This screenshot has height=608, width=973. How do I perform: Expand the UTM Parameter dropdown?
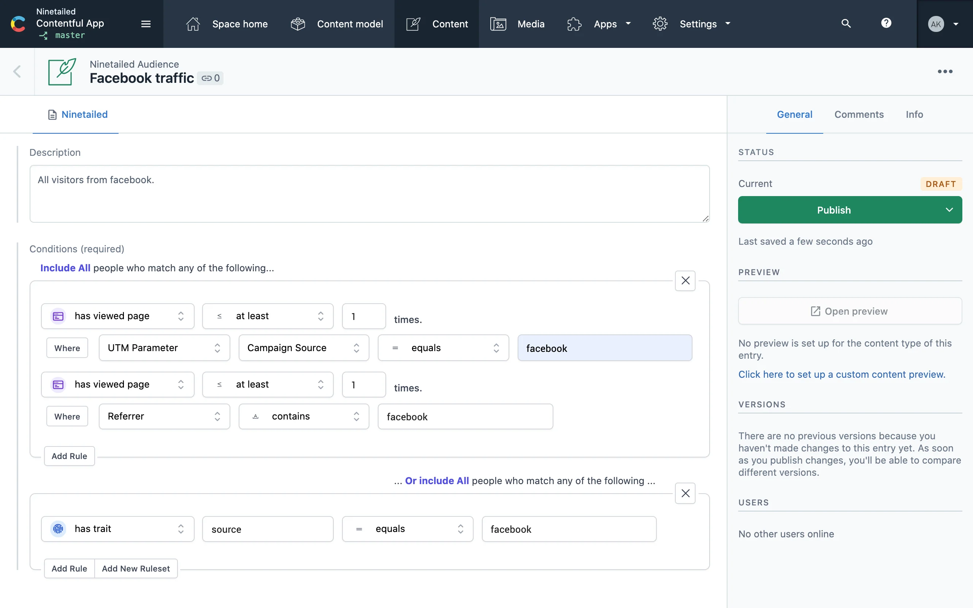pyautogui.click(x=164, y=348)
